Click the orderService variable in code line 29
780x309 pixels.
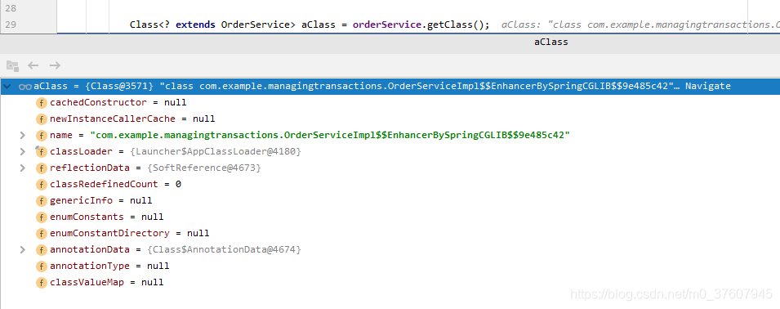click(386, 25)
